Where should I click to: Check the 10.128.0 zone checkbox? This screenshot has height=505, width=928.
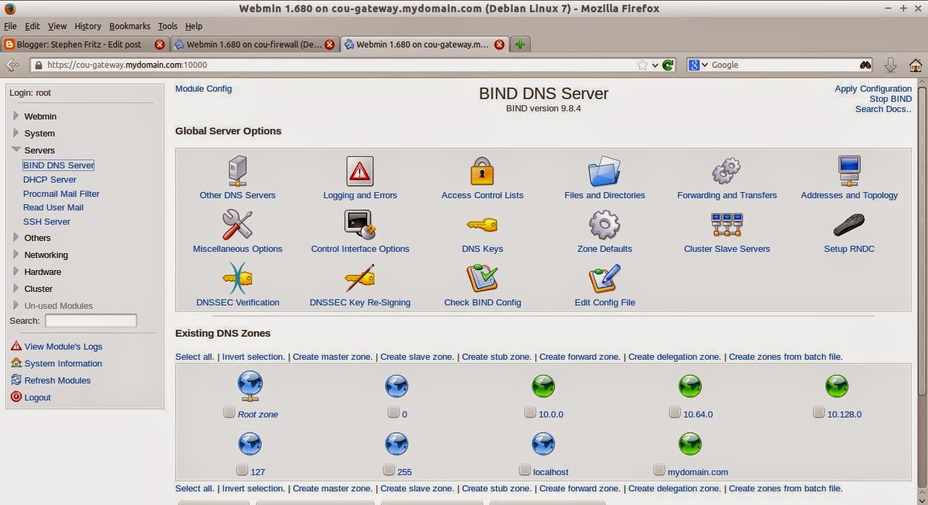(x=819, y=412)
